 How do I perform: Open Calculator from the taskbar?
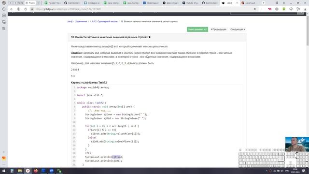tap(12, 171)
